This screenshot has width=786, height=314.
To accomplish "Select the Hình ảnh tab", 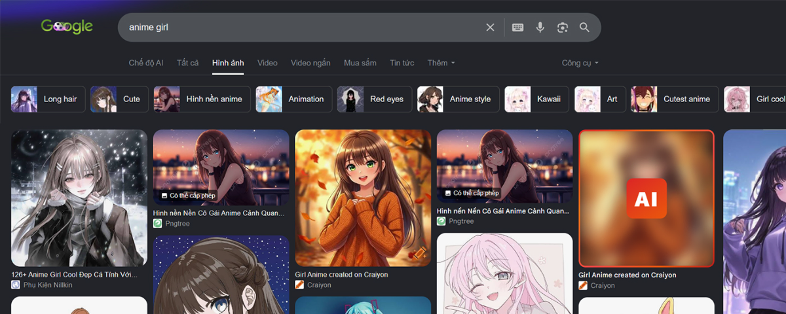I will pos(228,63).
